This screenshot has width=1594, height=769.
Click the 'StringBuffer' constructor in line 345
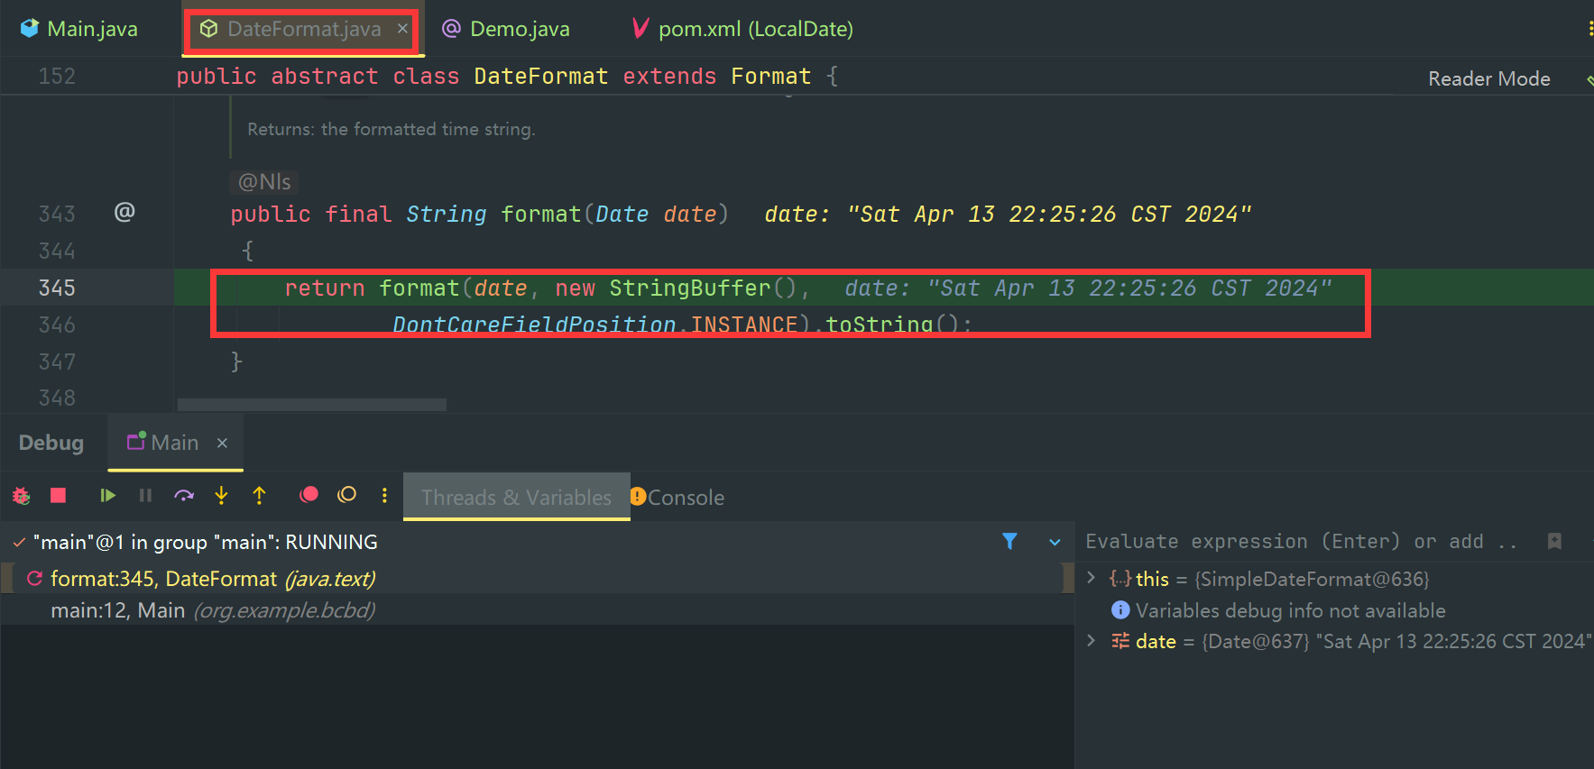[x=690, y=288]
